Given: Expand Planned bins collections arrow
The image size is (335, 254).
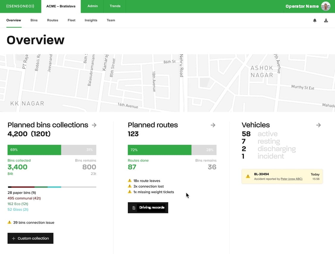Looking at the screenshot, I should [x=94, y=125].
